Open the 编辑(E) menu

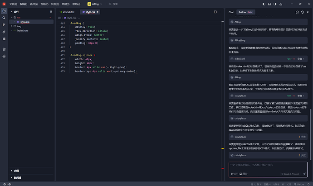pos(24,4)
